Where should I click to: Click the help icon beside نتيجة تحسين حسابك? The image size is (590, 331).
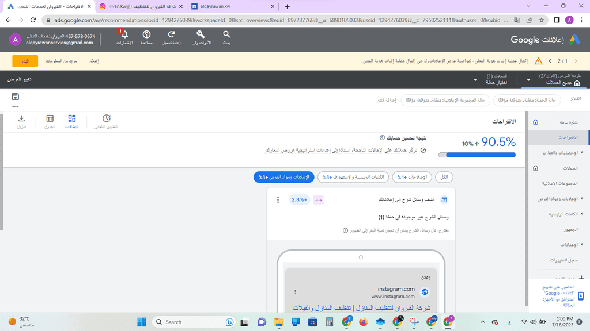click(x=382, y=138)
